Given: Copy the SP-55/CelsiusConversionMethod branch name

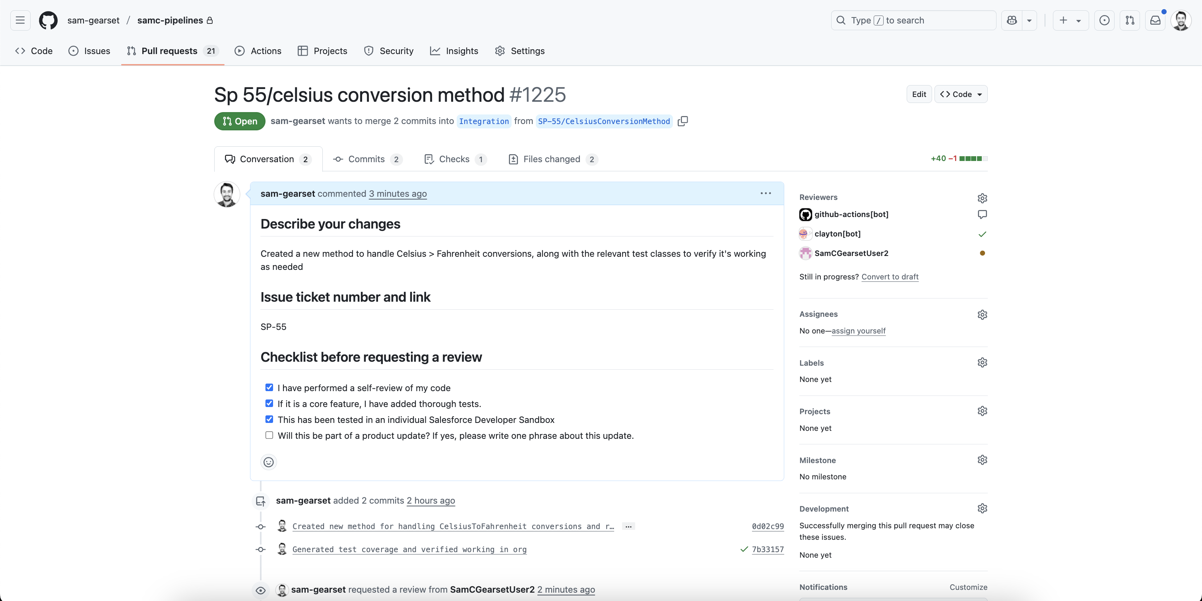Looking at the screenshot, I should (x=682, y=121).
